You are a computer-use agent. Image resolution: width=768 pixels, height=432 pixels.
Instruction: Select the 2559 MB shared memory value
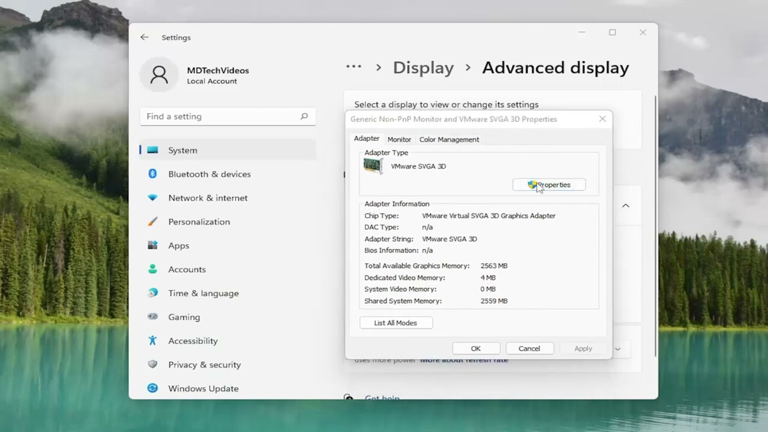coord(494,301)
